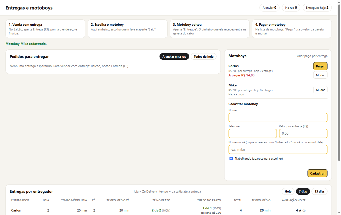Click the 'Na rua' counter pill

click(291, 8)
